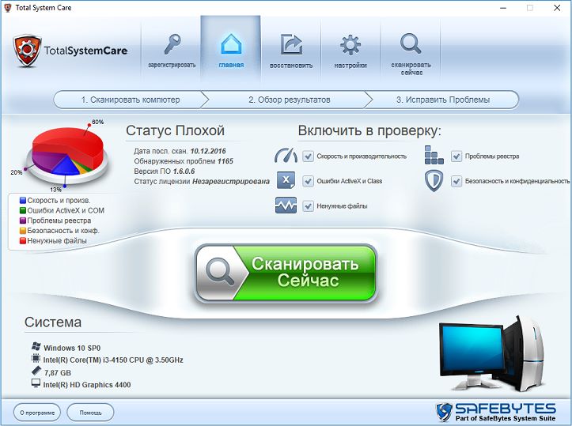
Task: Open the О программе dialog
Action: [37, 413]
